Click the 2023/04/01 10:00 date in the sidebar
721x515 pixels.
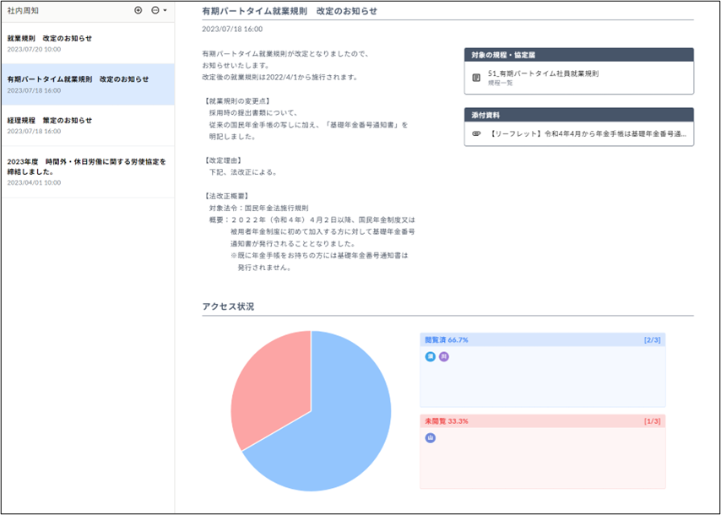pyautogui.click(x=34, y=182)
